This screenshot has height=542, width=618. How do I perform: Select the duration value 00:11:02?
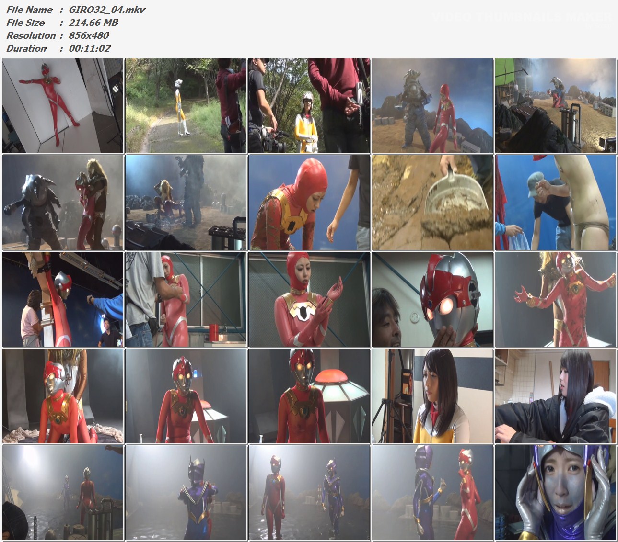click(90, 48)
